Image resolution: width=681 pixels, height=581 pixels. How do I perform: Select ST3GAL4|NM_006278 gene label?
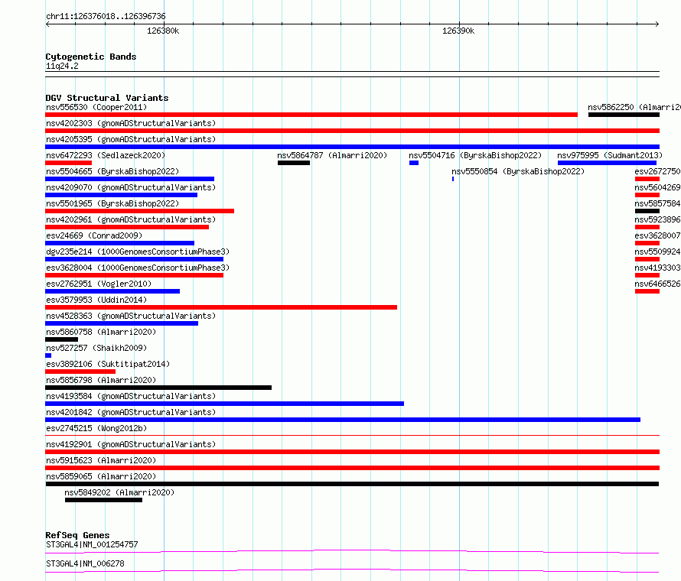click(x=85, y=563)
